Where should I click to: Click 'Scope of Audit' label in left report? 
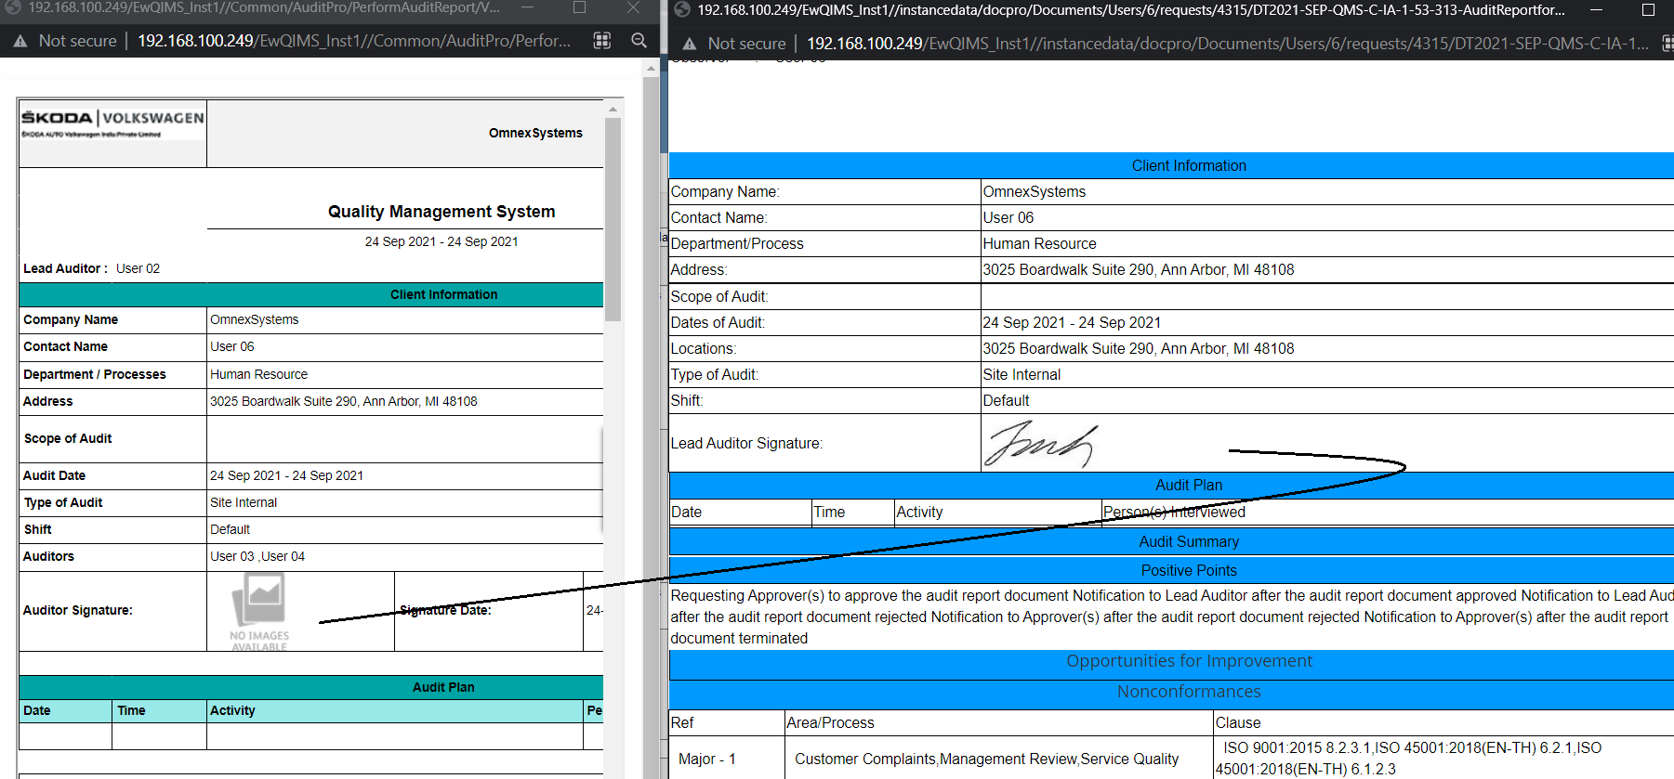68,438
